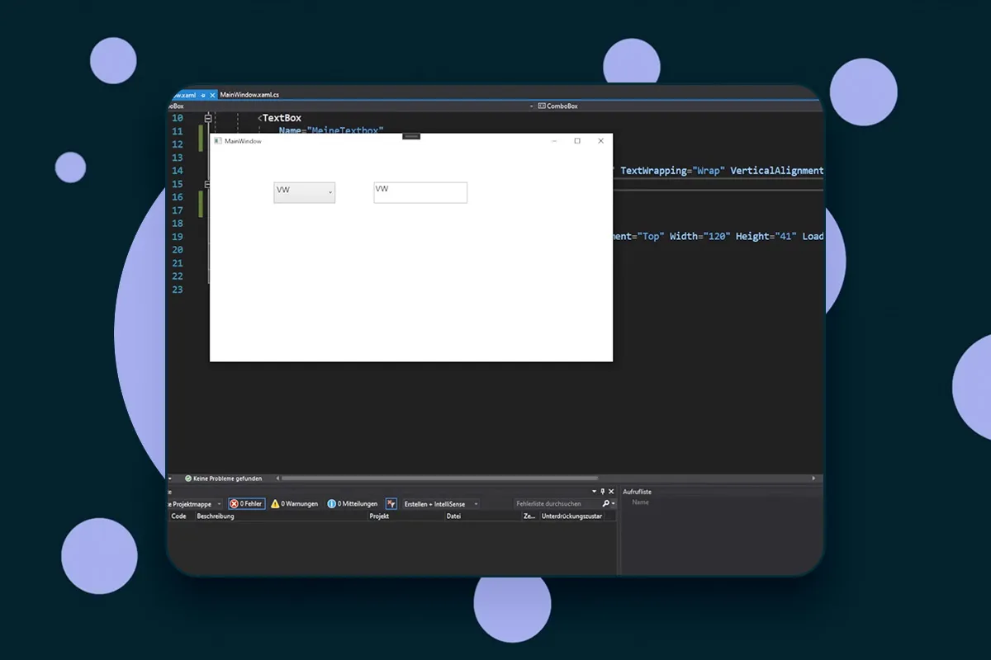Click the MainWindow app title icon
The width and height of the screenshot is (991, 660).
click(x=218, y=141)
